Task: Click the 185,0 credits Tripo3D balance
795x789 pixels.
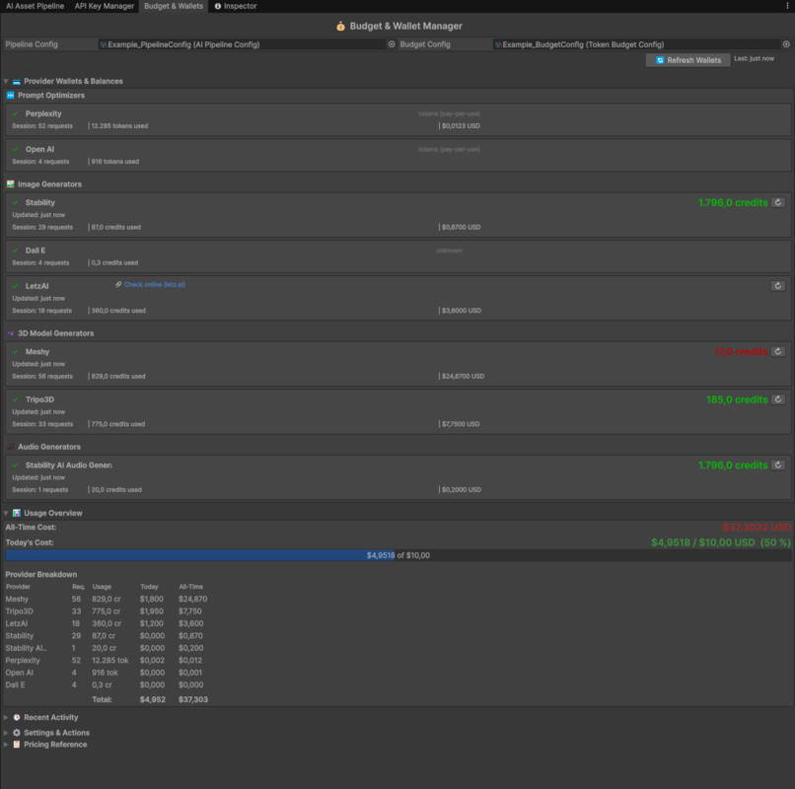Action: [737, 399]
